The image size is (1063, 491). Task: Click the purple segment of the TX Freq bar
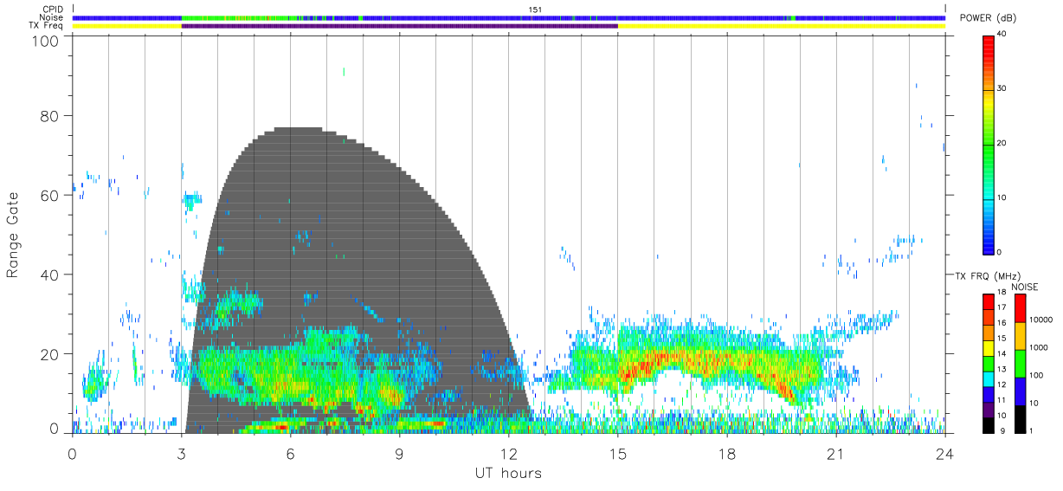tap(400, 26)
